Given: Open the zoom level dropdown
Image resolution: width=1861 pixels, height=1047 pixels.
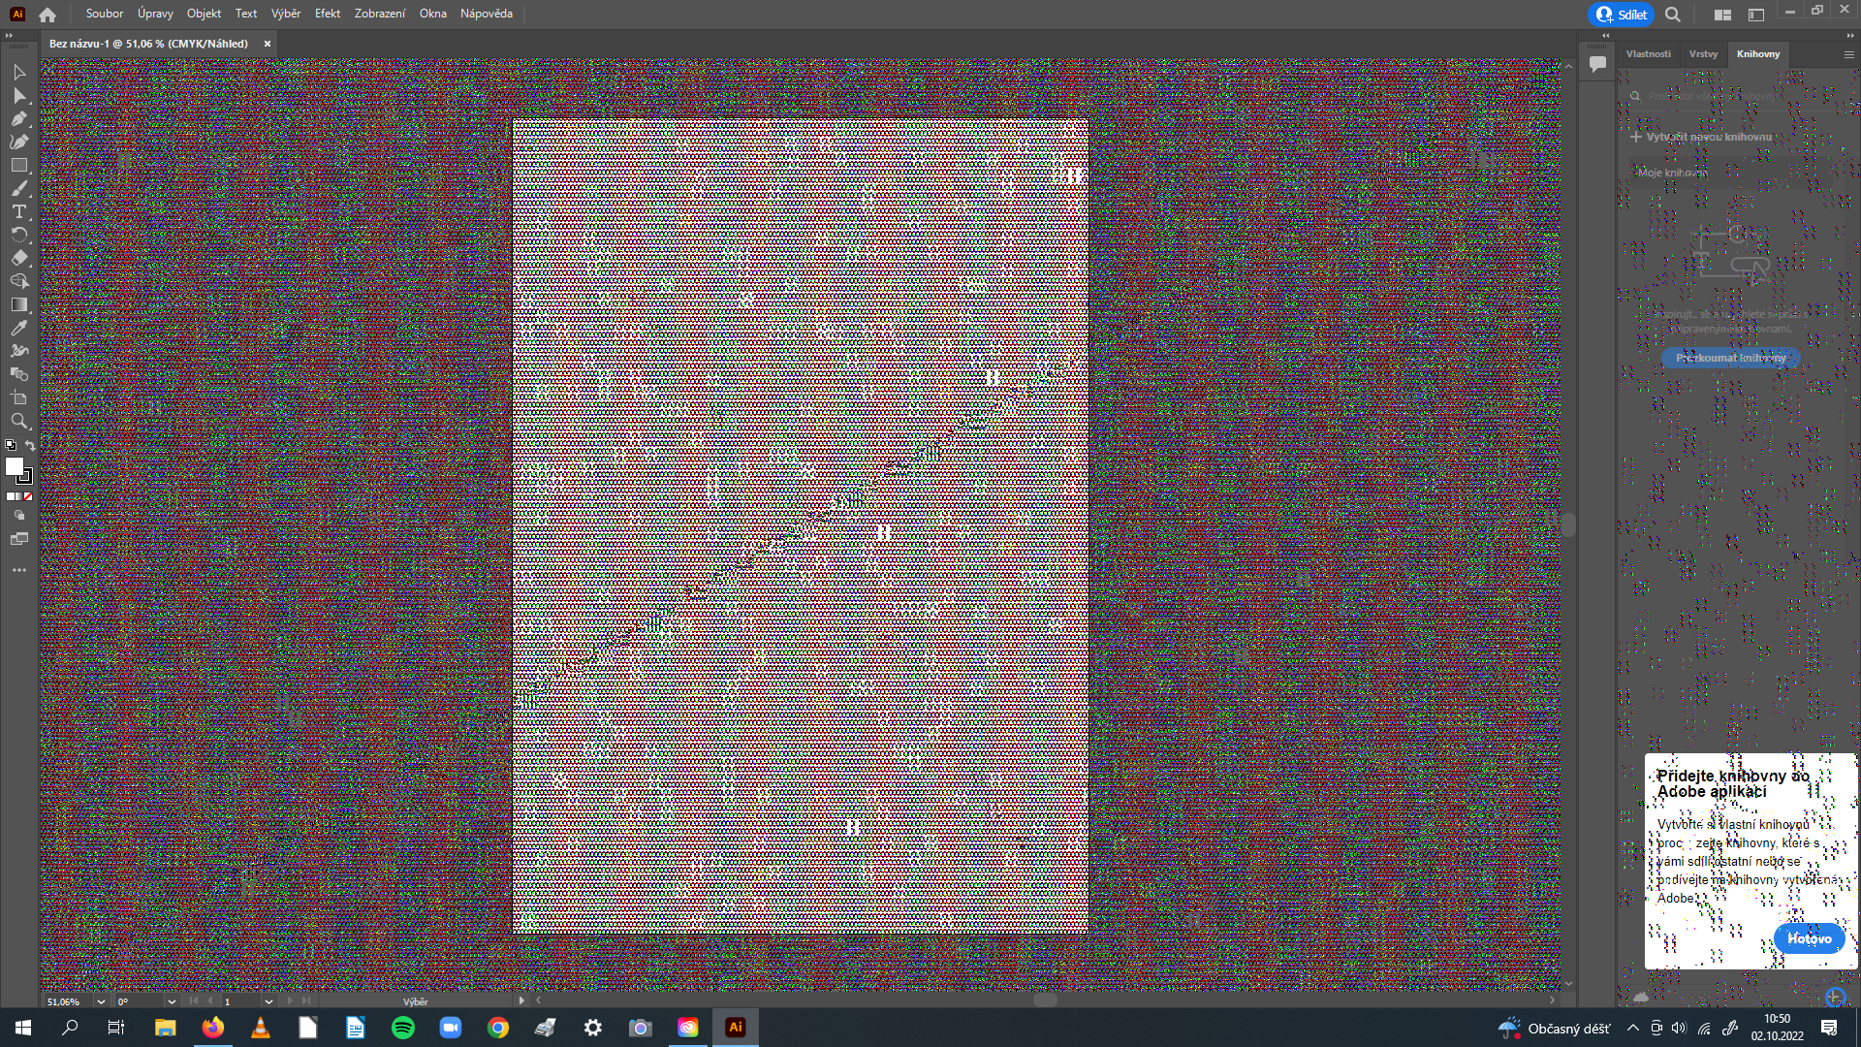Looking at the screenshot, I should point(100,1001).
